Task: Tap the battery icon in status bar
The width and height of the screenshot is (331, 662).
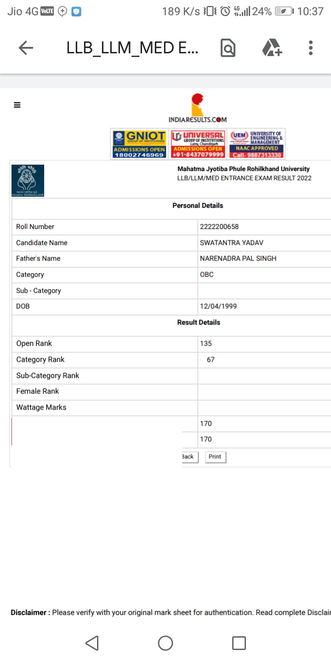Action: click(x=285, y=11)
